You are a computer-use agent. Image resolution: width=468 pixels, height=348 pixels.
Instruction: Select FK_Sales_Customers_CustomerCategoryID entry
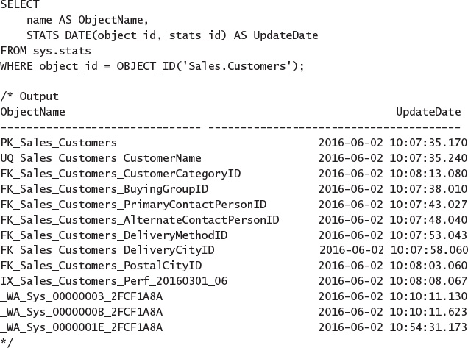point(120,174)
